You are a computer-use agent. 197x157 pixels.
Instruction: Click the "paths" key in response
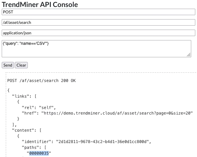(x=30, y=147)
